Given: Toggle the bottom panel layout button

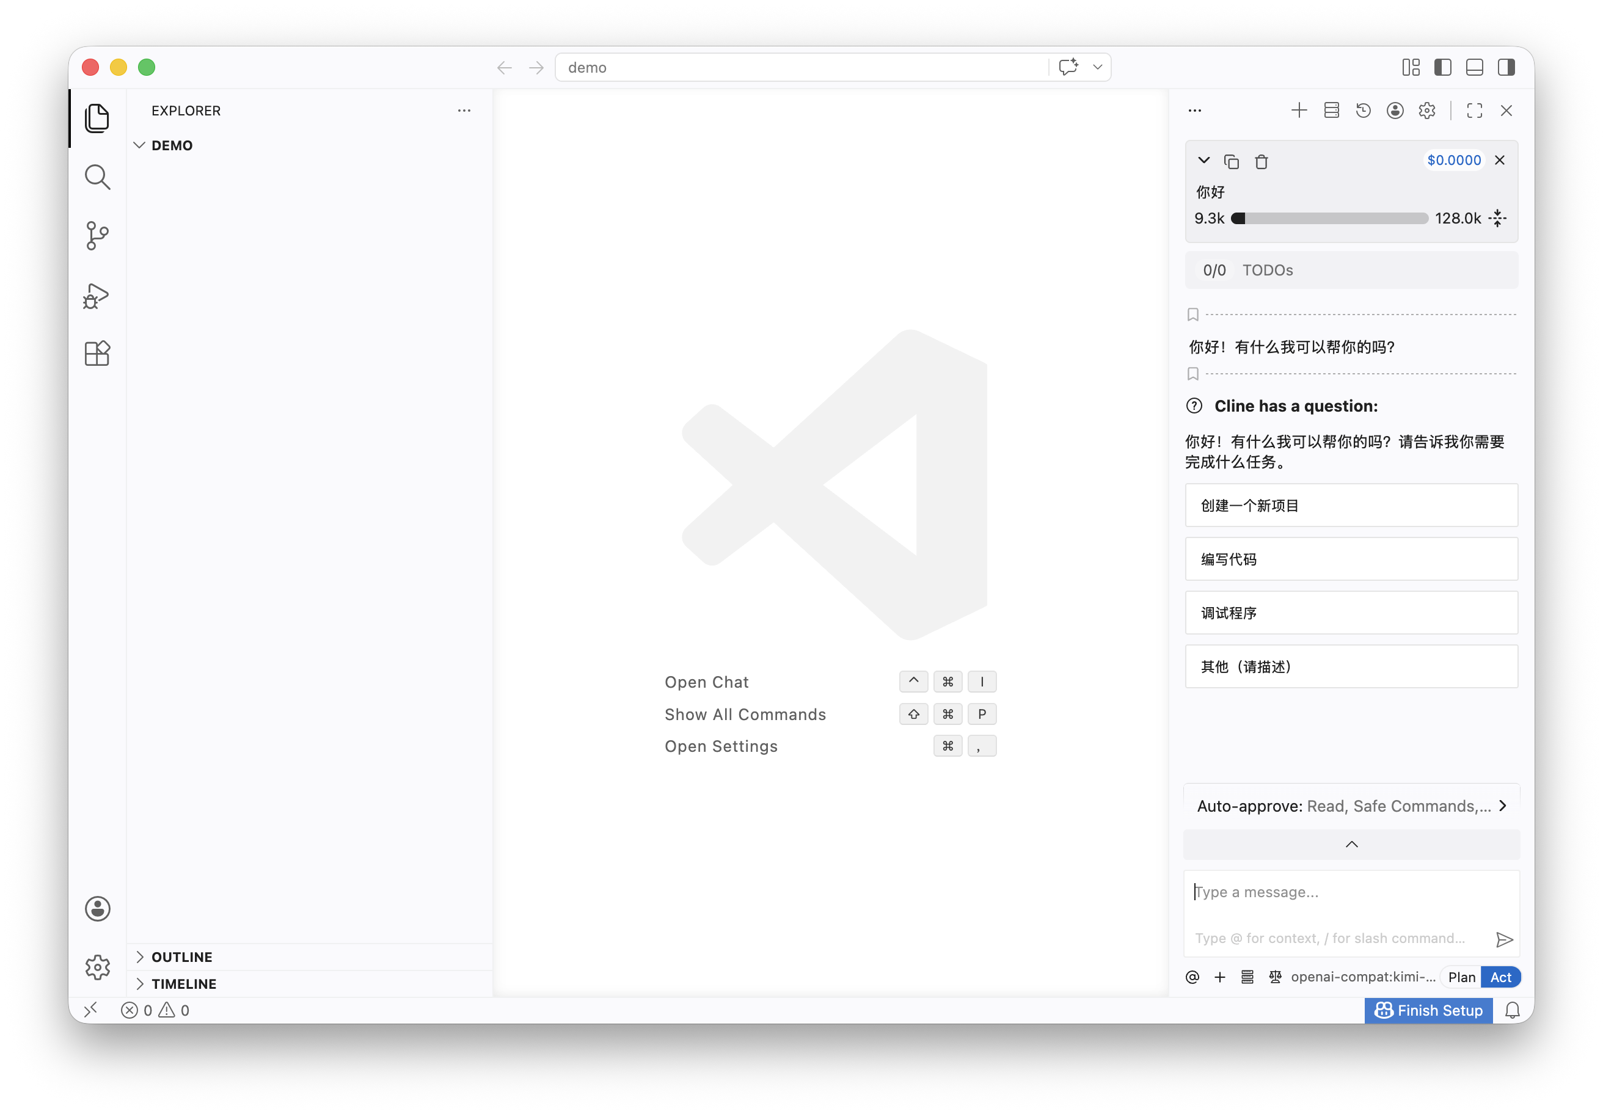Looking at the screenshot, I should coord(1475,67).
